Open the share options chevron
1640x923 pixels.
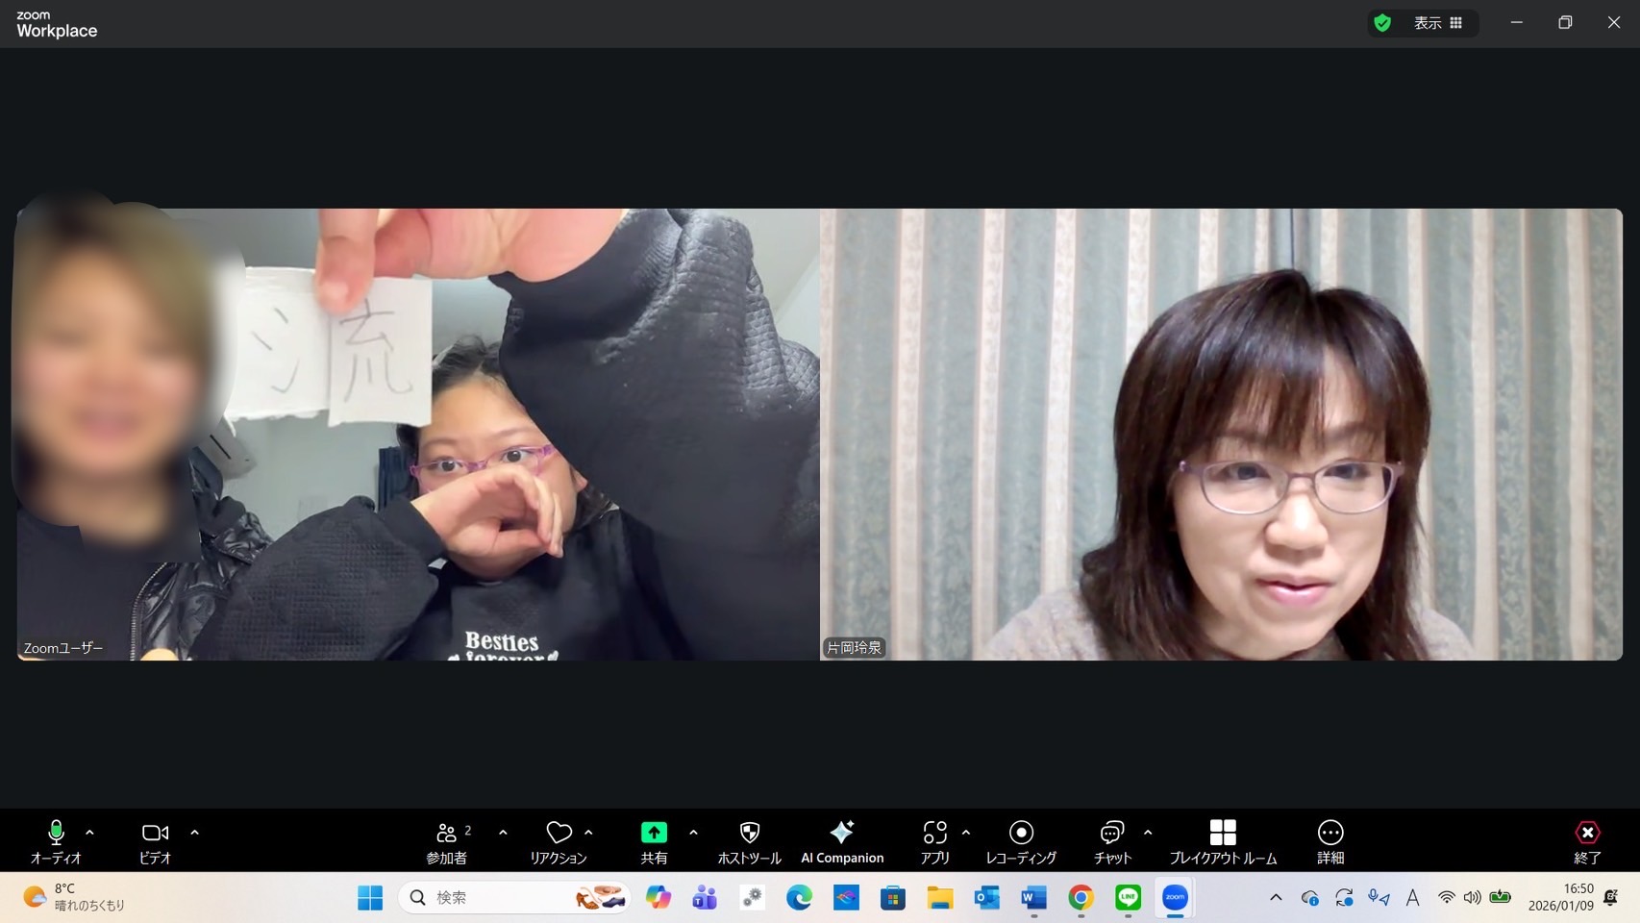click(x=693, y=833)
